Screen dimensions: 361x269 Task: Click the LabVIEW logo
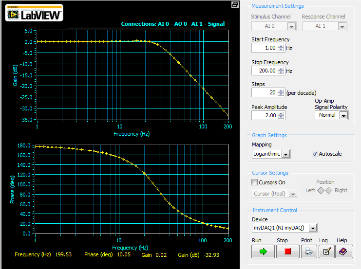[34, 13]
